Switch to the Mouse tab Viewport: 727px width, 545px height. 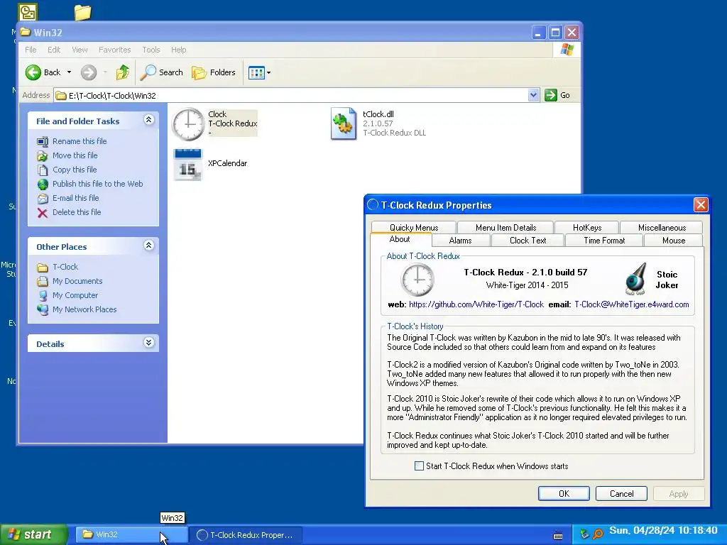(x=674, y=241)
